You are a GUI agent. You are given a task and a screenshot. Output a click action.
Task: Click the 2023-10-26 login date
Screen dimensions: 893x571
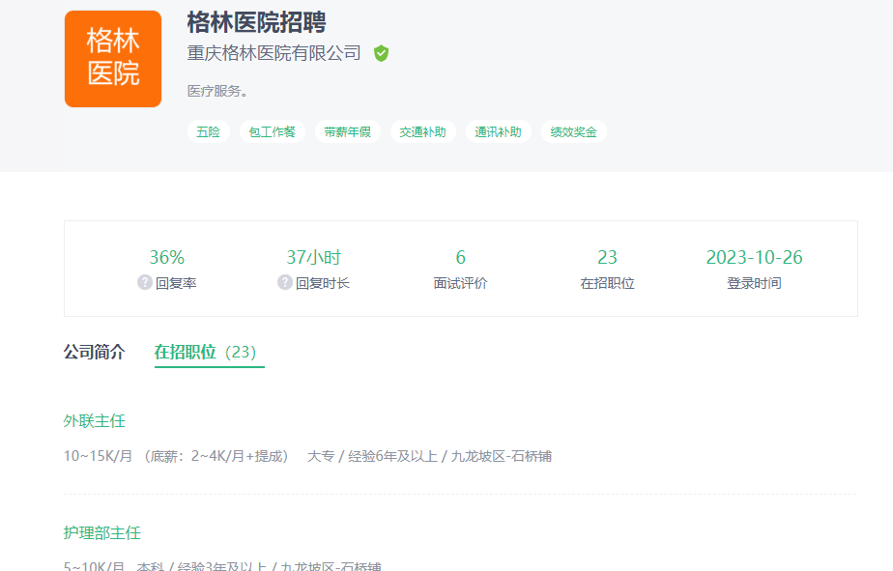754,257
